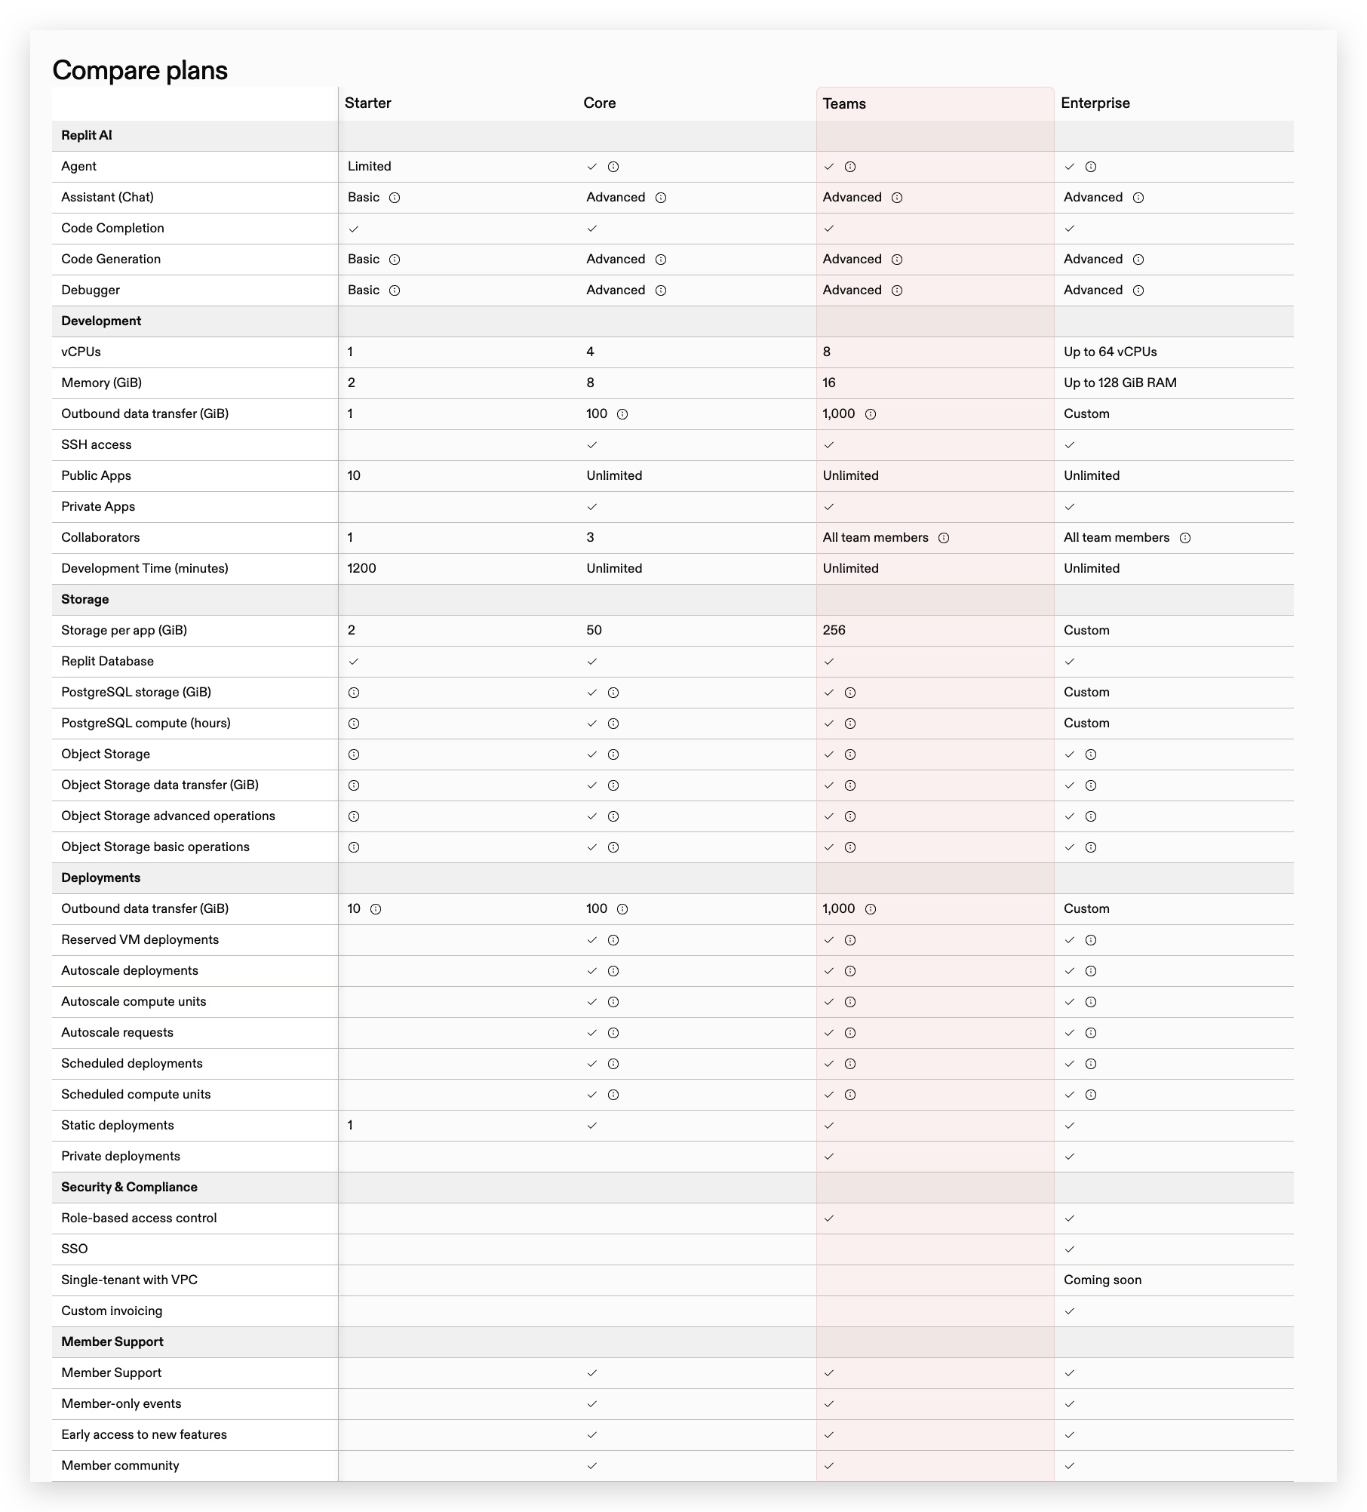
Task: Click info icon beside Enterprise "All team members"
Action: 1185,538
